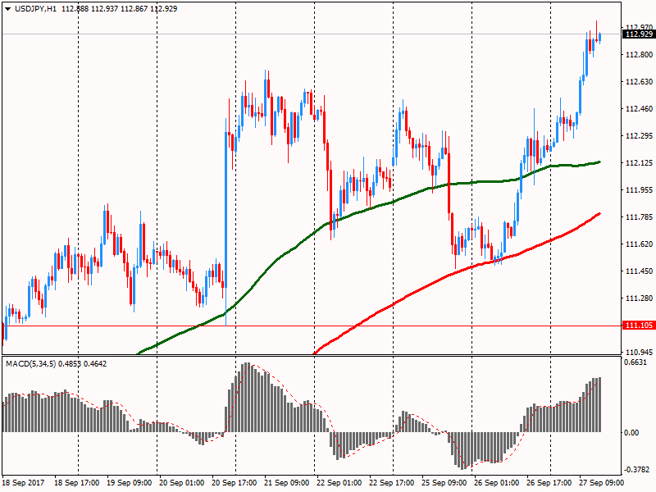The width and height of the screenshot is (656, 492).
Task: Click the MACD scale value 0.00
Action: point(631,433)
